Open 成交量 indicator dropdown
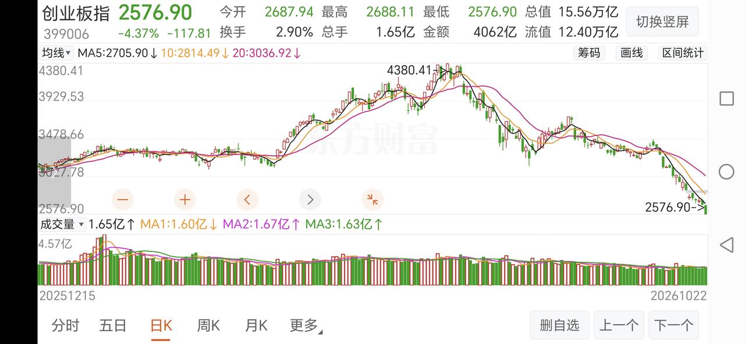The width and height of the screenshot is (745, 344). [62, 224]
